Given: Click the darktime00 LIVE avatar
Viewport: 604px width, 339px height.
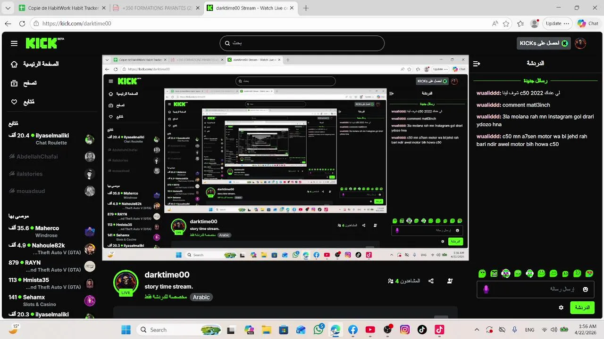Looking at the screenshot, I should (126, 282).
